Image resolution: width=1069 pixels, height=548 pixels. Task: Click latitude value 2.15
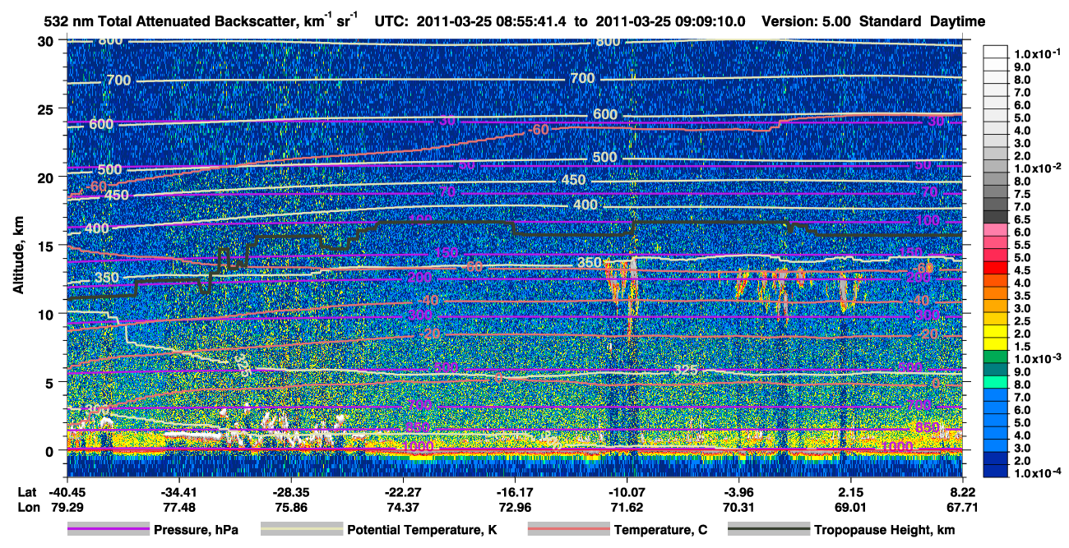[x=851, y=492]
